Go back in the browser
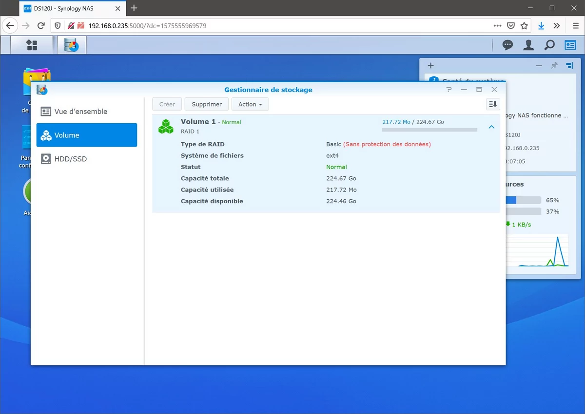The width and height of the screenshot is (585, 414). [10, 26]
